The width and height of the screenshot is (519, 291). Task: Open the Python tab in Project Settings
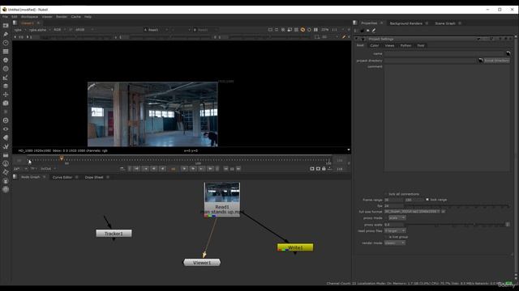point(405,45)
